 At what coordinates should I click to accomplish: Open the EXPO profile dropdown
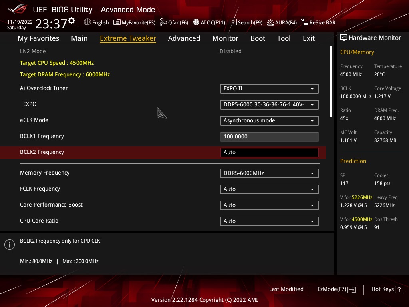(x=270, y=105)
